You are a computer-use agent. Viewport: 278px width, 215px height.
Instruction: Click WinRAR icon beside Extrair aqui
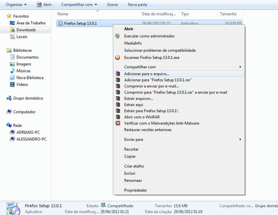pyautogui.click(x=118, y=105)
